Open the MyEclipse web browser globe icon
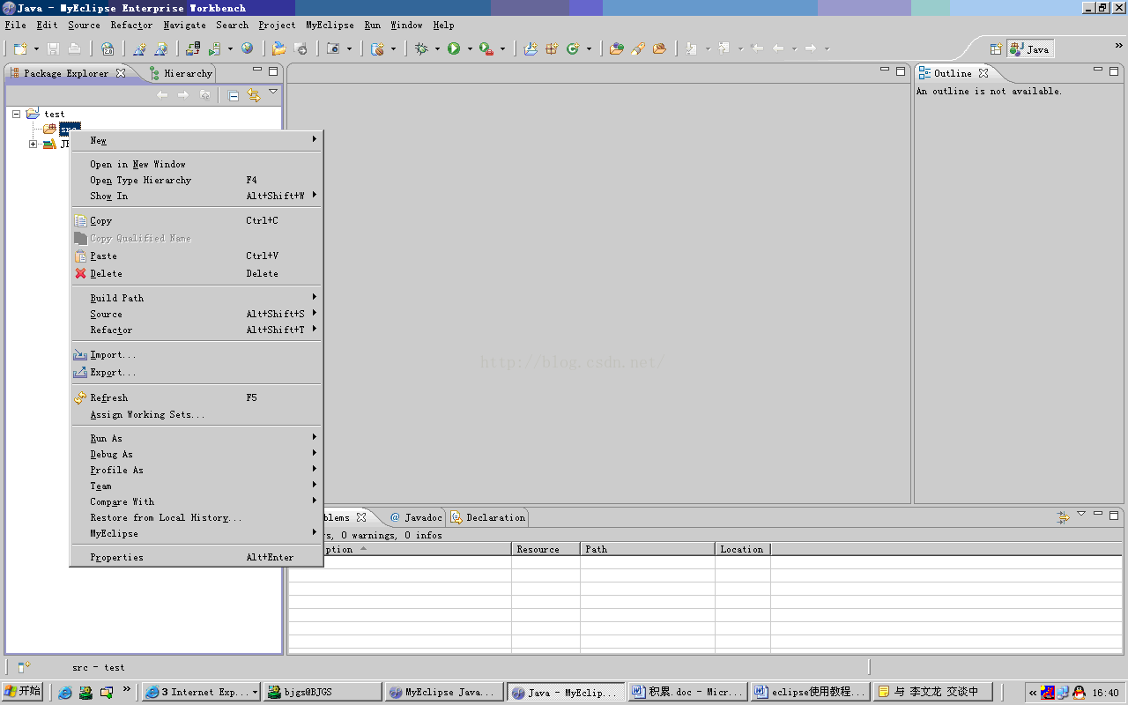Screen dimensions: 1128x705 click(247, 48)
